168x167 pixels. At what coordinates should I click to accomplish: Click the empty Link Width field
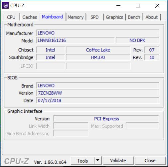[x=71, y=126]
